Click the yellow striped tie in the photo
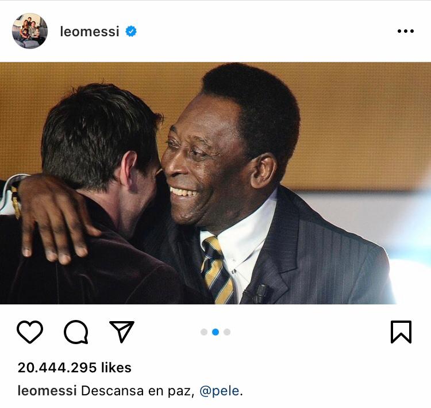The image size is (431, 408). pyautogui.click(x=216, y=270)
